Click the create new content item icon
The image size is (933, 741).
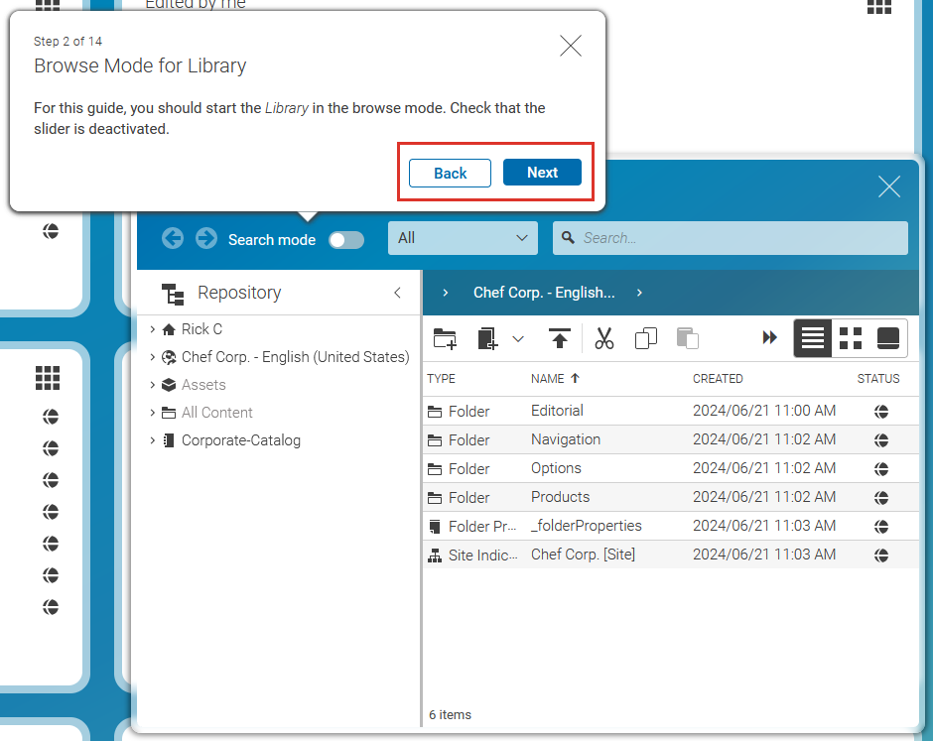coord(487,338)
